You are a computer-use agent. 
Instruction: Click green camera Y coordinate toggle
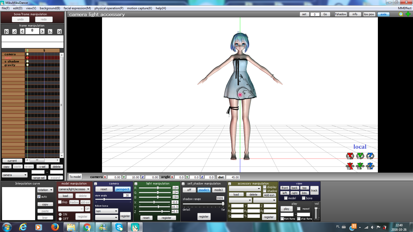[x=124, y=177]
